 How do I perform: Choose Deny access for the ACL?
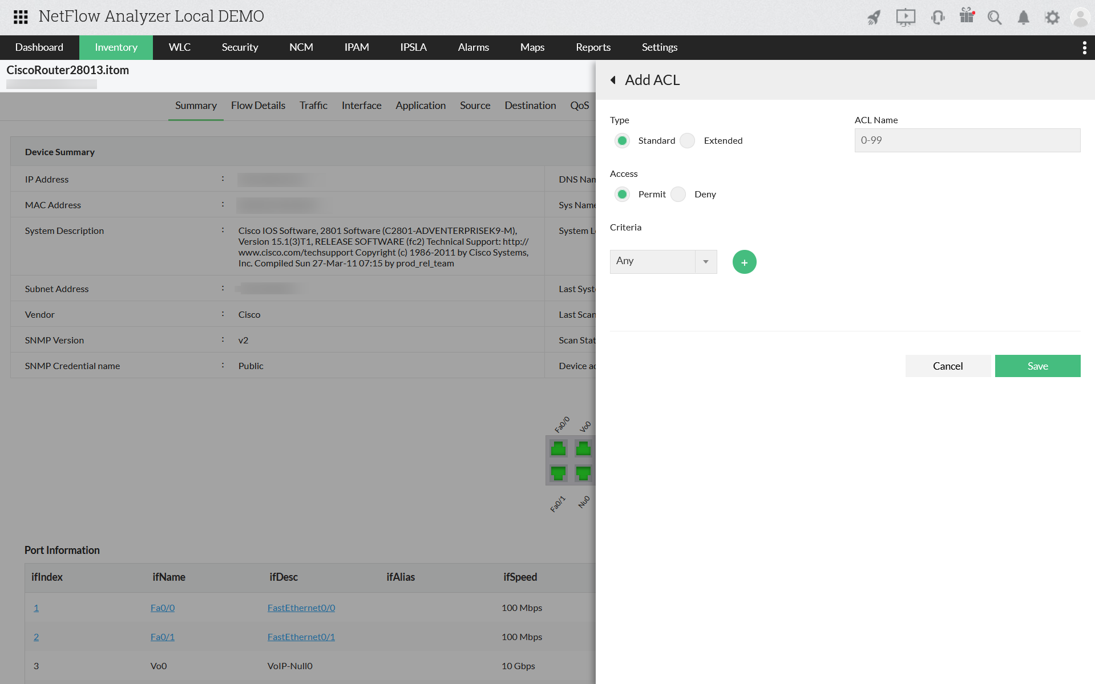pos(678,195)
